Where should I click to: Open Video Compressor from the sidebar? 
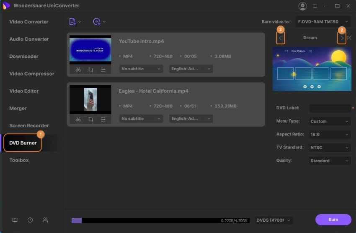coord(32,74)
